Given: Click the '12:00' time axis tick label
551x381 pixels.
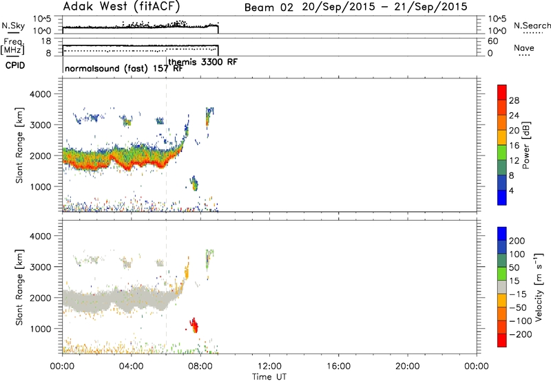Looking at the screenshot, I should (x=269, y=367).
